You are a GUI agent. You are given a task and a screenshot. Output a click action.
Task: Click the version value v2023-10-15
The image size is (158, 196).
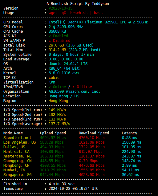coord(61,8)
